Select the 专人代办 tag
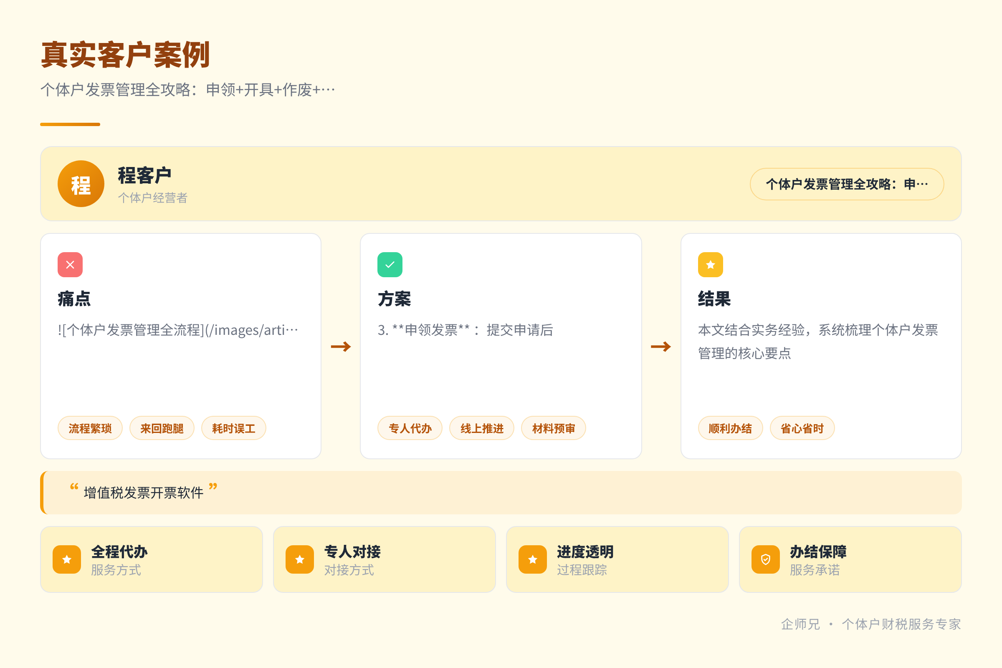Screen dimensions: 1002x668 tap(410, 428)
